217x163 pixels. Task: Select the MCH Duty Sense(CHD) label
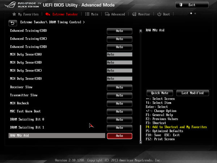[x=26, y=79]
